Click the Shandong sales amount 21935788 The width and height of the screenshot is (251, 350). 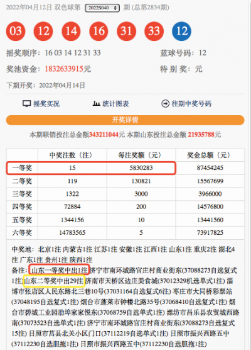coord(201,135)
